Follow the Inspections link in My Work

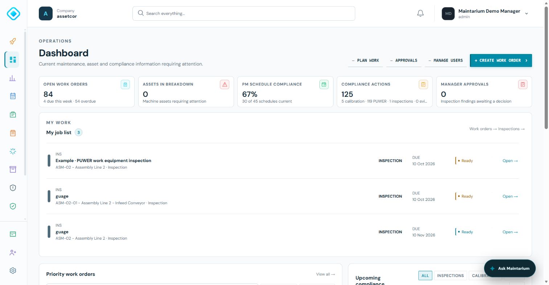tap(511, 129)
